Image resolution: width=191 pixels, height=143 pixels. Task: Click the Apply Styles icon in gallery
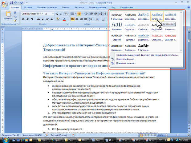click(x=112, y=63)
